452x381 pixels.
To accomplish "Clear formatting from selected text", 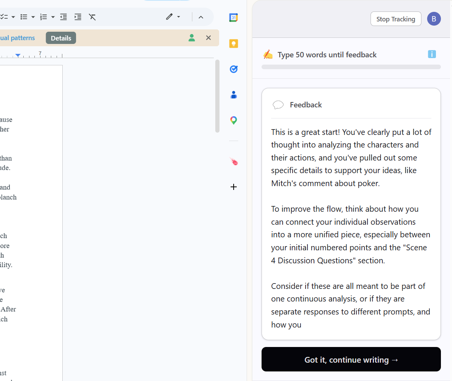I will tap(92, 17).
